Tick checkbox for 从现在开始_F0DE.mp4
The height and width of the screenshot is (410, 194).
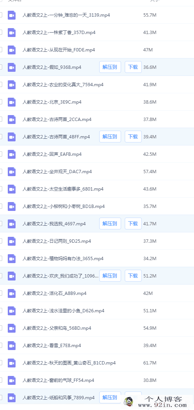click(x=1, y=50)
